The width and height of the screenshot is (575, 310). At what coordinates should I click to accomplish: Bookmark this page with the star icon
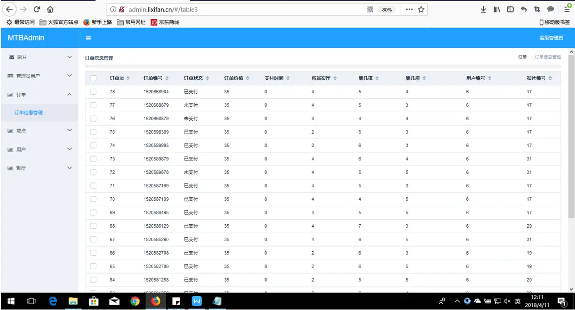pyautogui.click(x=421, y=9)
